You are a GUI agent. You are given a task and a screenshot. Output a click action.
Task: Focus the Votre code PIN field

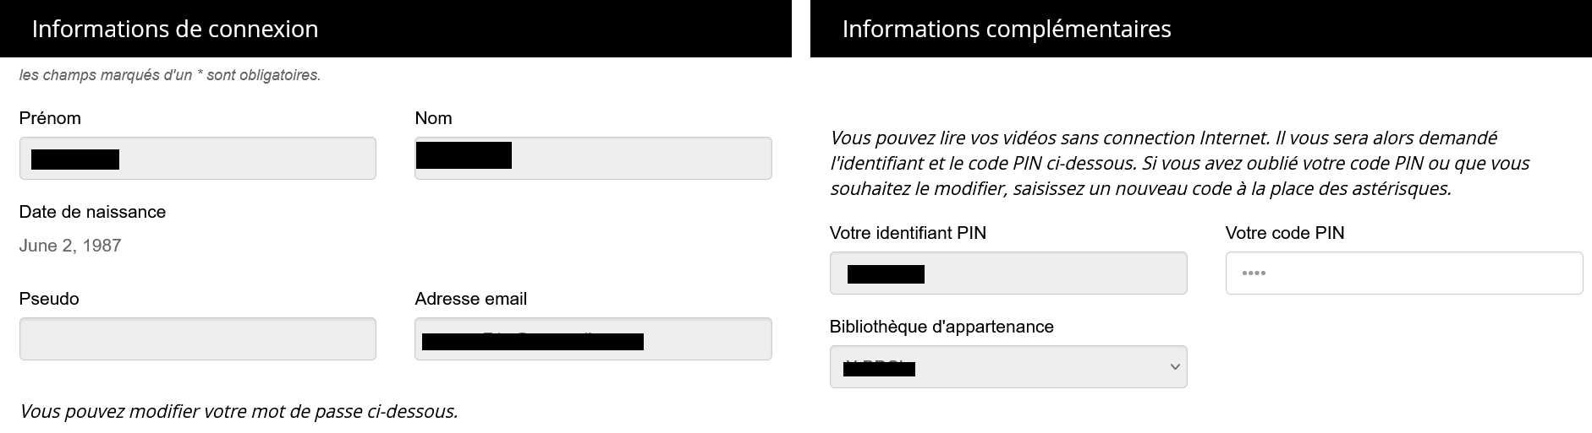(1403, 273)
